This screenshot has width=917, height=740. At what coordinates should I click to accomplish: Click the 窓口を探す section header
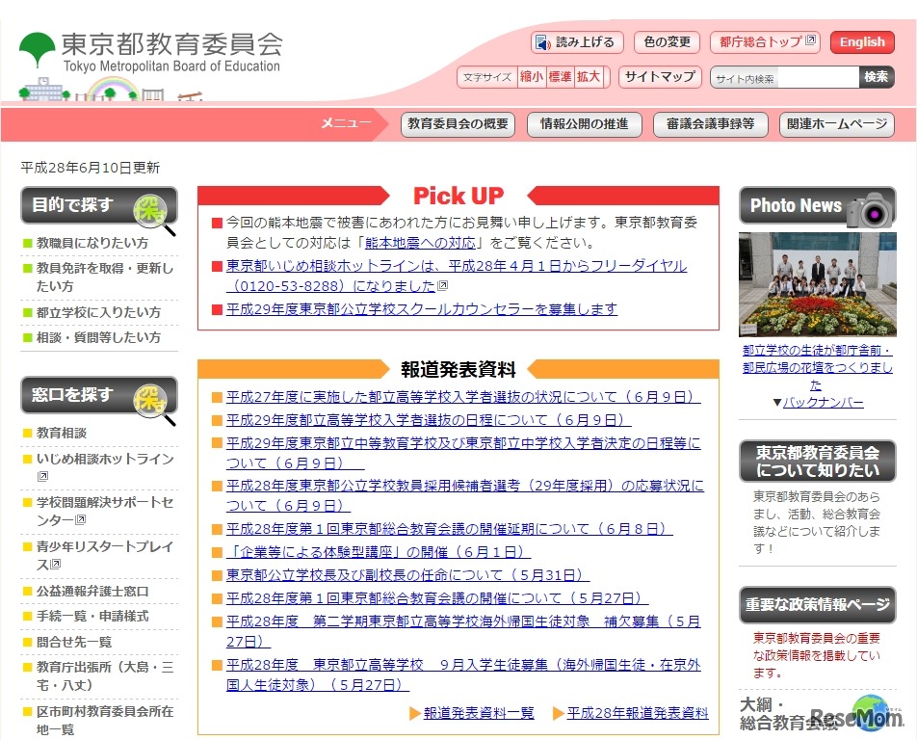[x=99, y=395]
